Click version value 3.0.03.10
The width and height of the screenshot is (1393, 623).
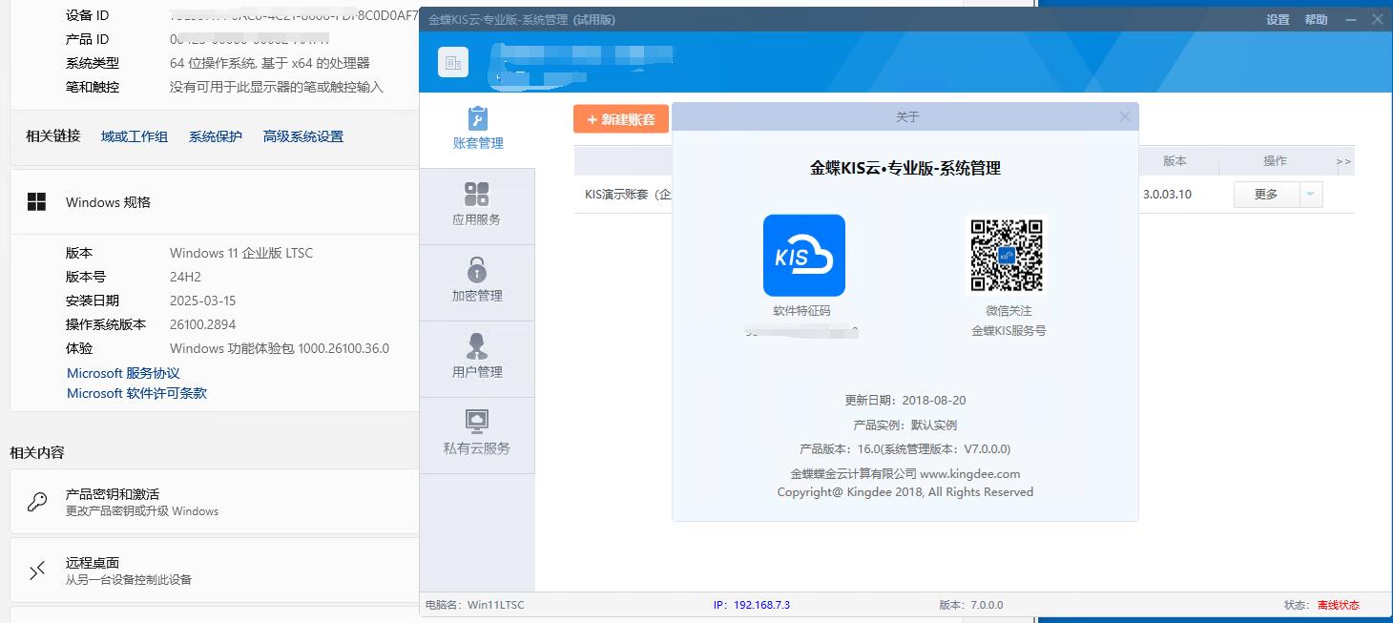click(1167, 195)
